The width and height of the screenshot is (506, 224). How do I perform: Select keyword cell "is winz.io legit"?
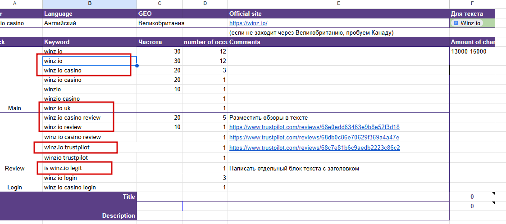point(89,168)
